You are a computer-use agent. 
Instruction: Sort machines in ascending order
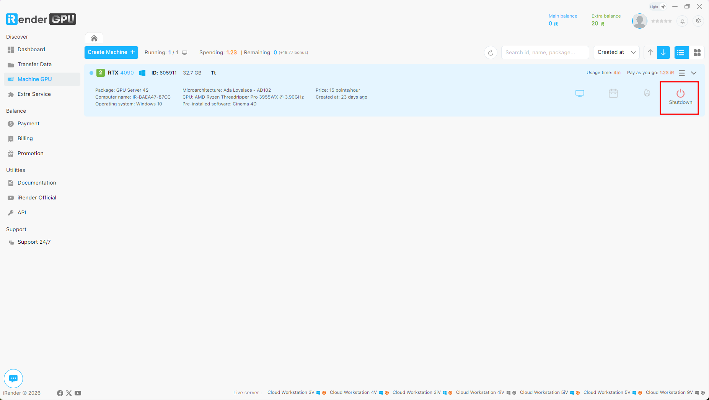click(x=650, y=52)
